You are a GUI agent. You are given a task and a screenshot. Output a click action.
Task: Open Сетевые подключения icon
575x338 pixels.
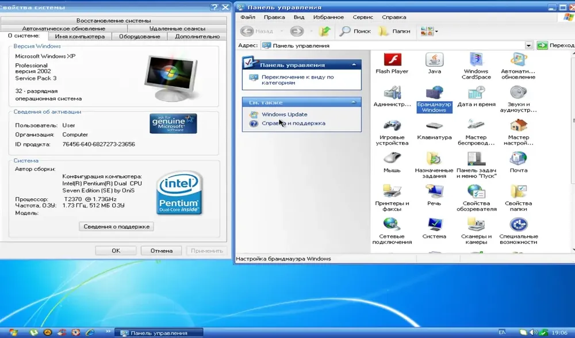pos(392,231)
